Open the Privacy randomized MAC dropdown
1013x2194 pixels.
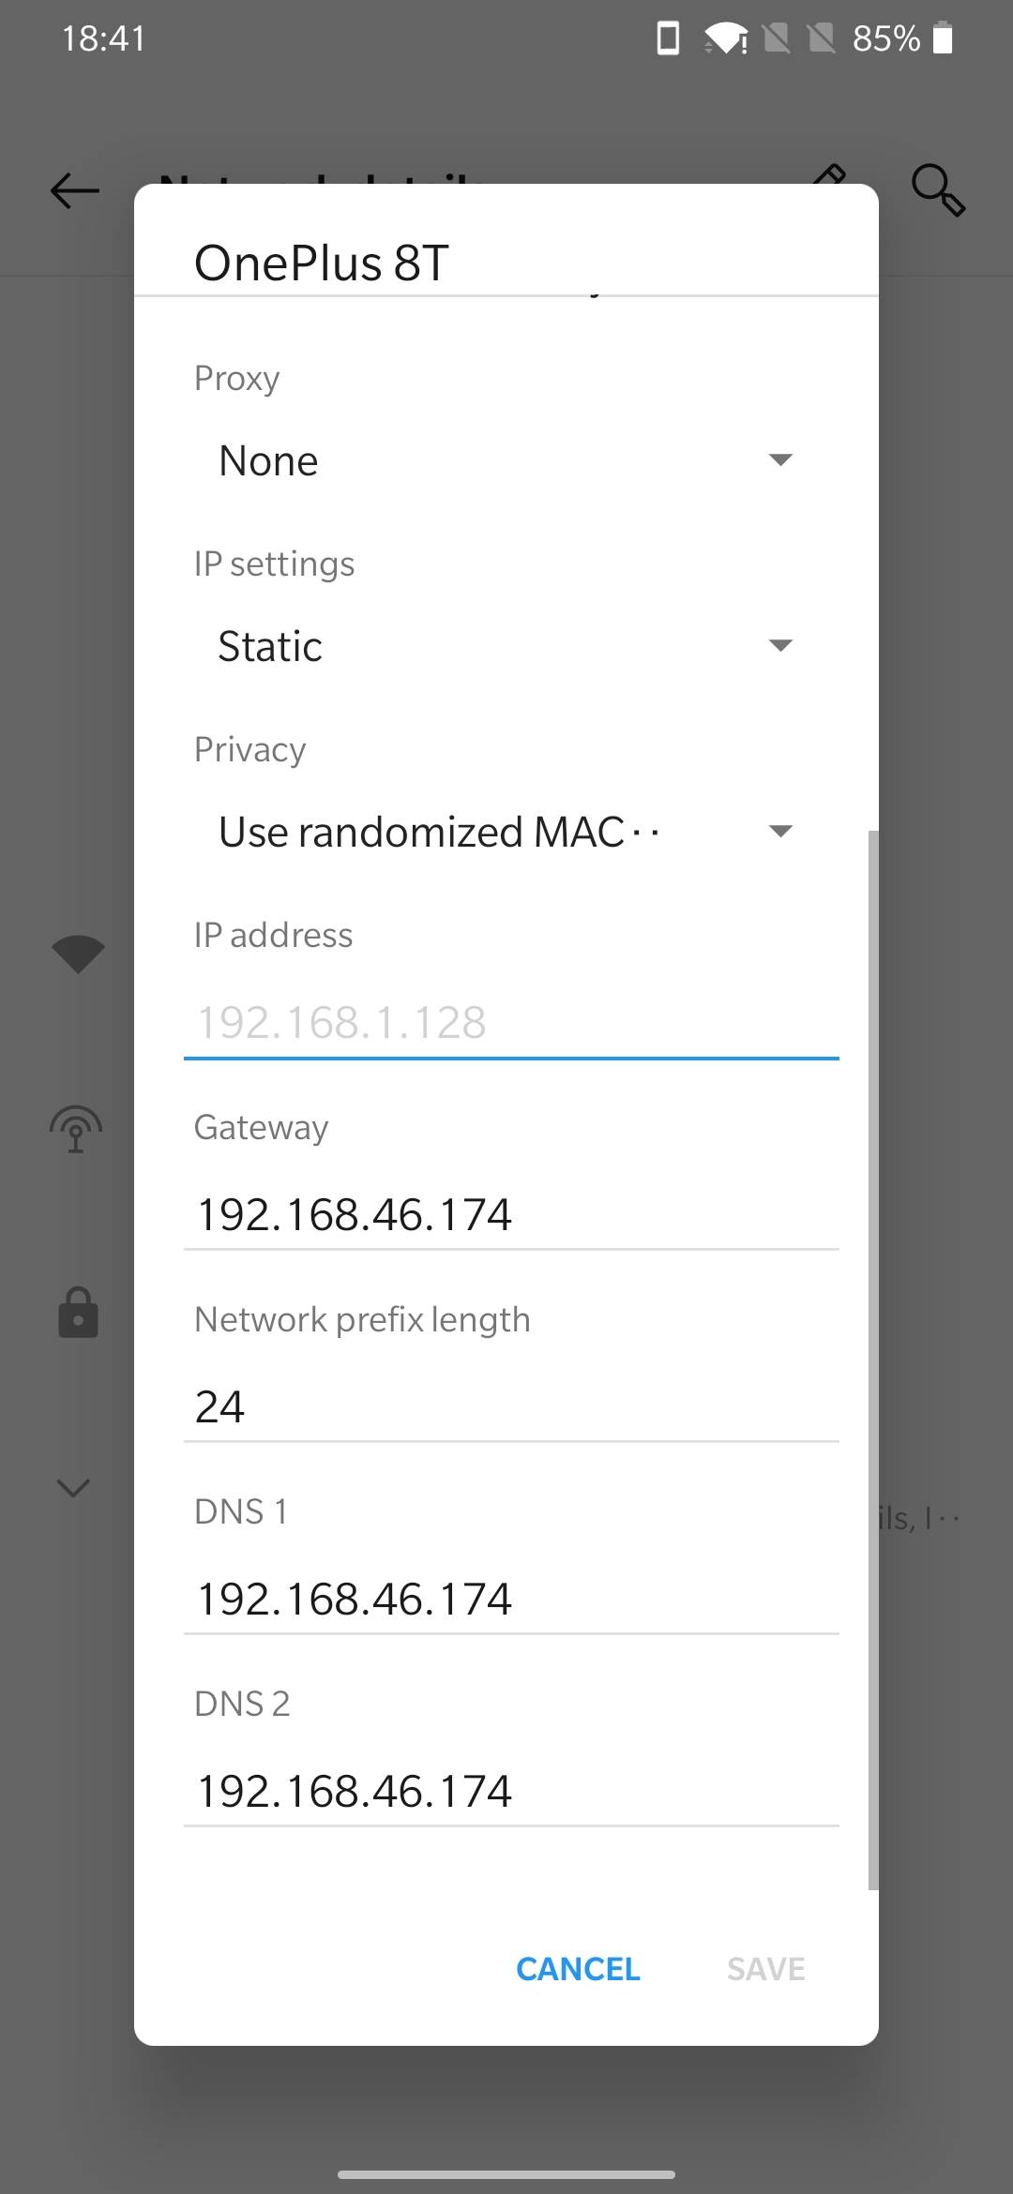[506, 832]
